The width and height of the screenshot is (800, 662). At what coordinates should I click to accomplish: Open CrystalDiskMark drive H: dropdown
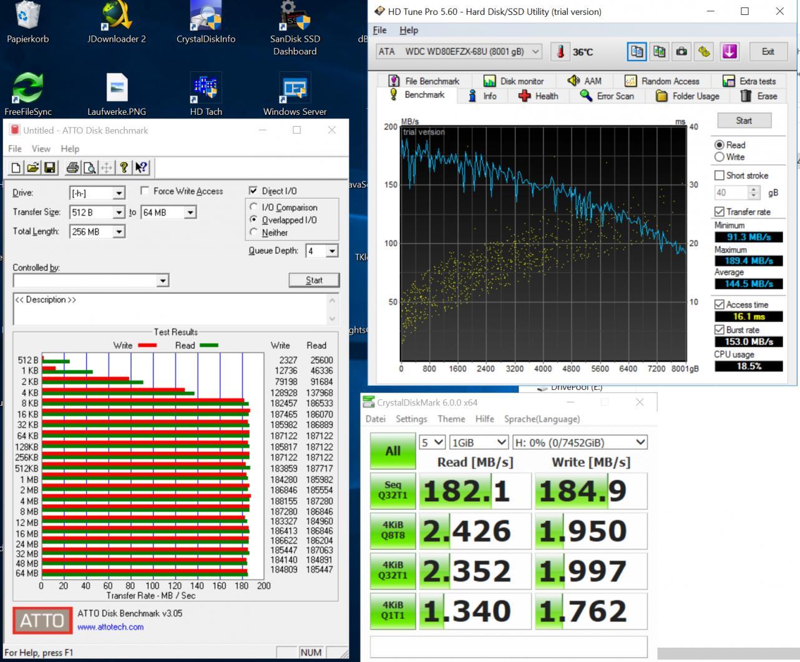tap(579, 442)
